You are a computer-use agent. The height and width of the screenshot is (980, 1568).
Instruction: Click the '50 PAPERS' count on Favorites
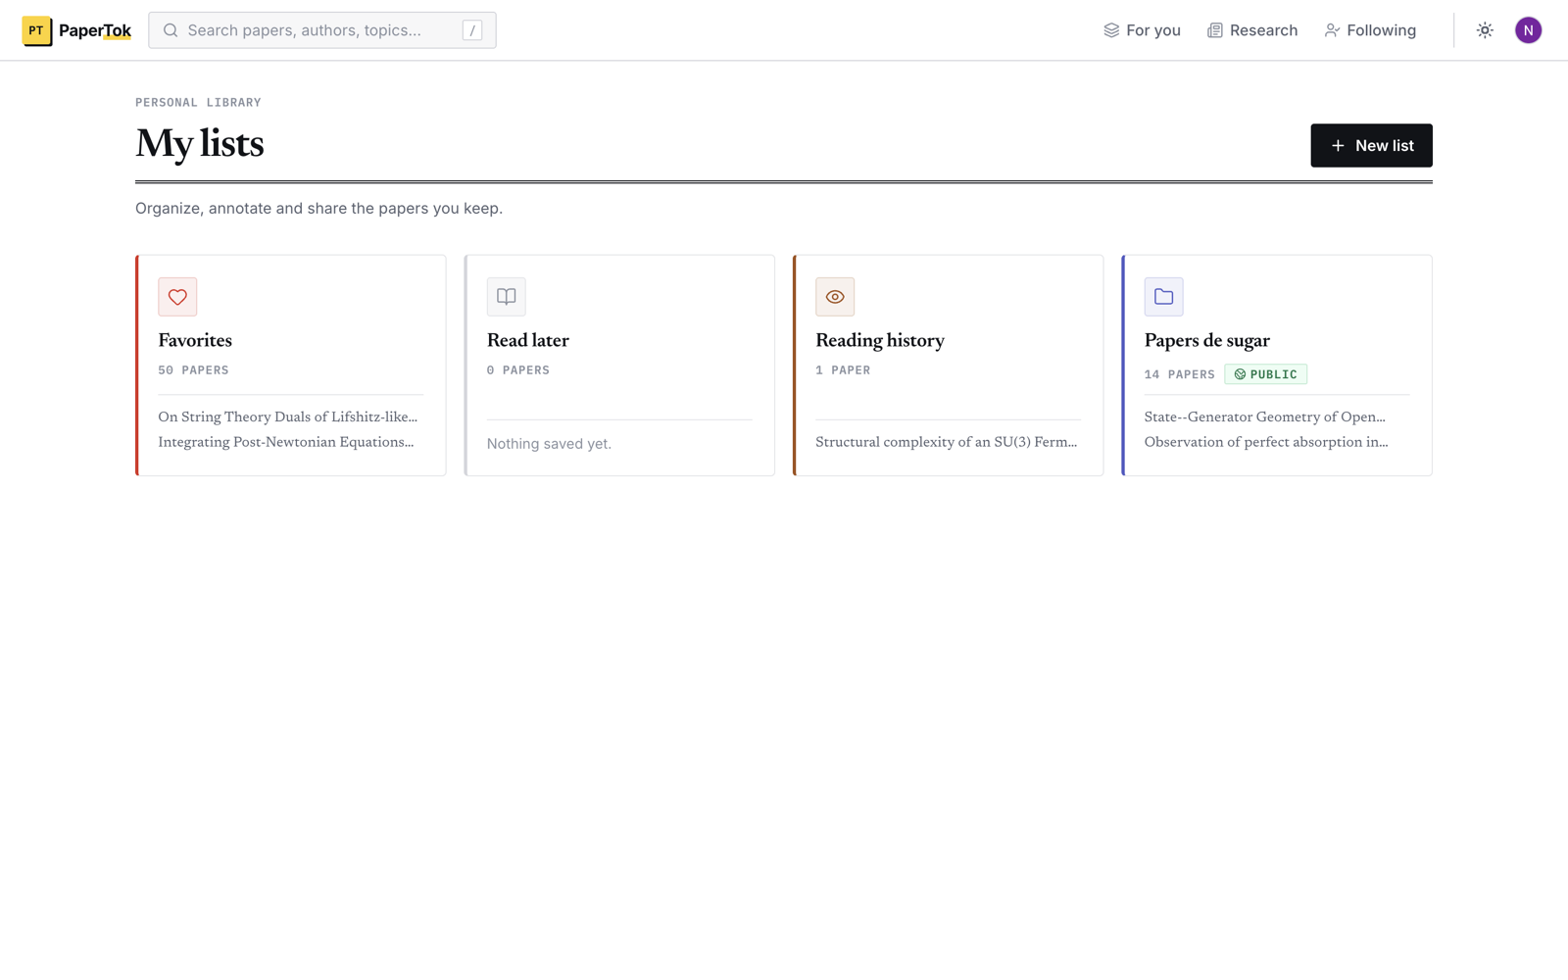(x=193, y=370)
